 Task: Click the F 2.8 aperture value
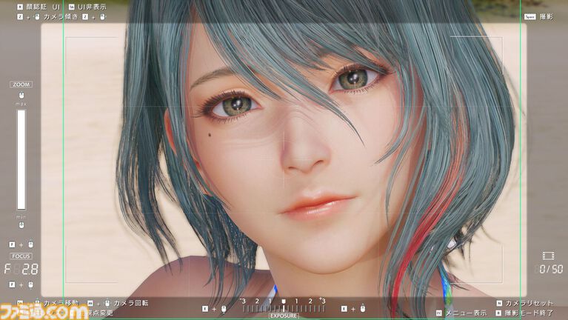21,269
